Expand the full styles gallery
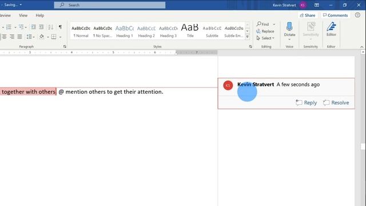 [x=248, y=37]
